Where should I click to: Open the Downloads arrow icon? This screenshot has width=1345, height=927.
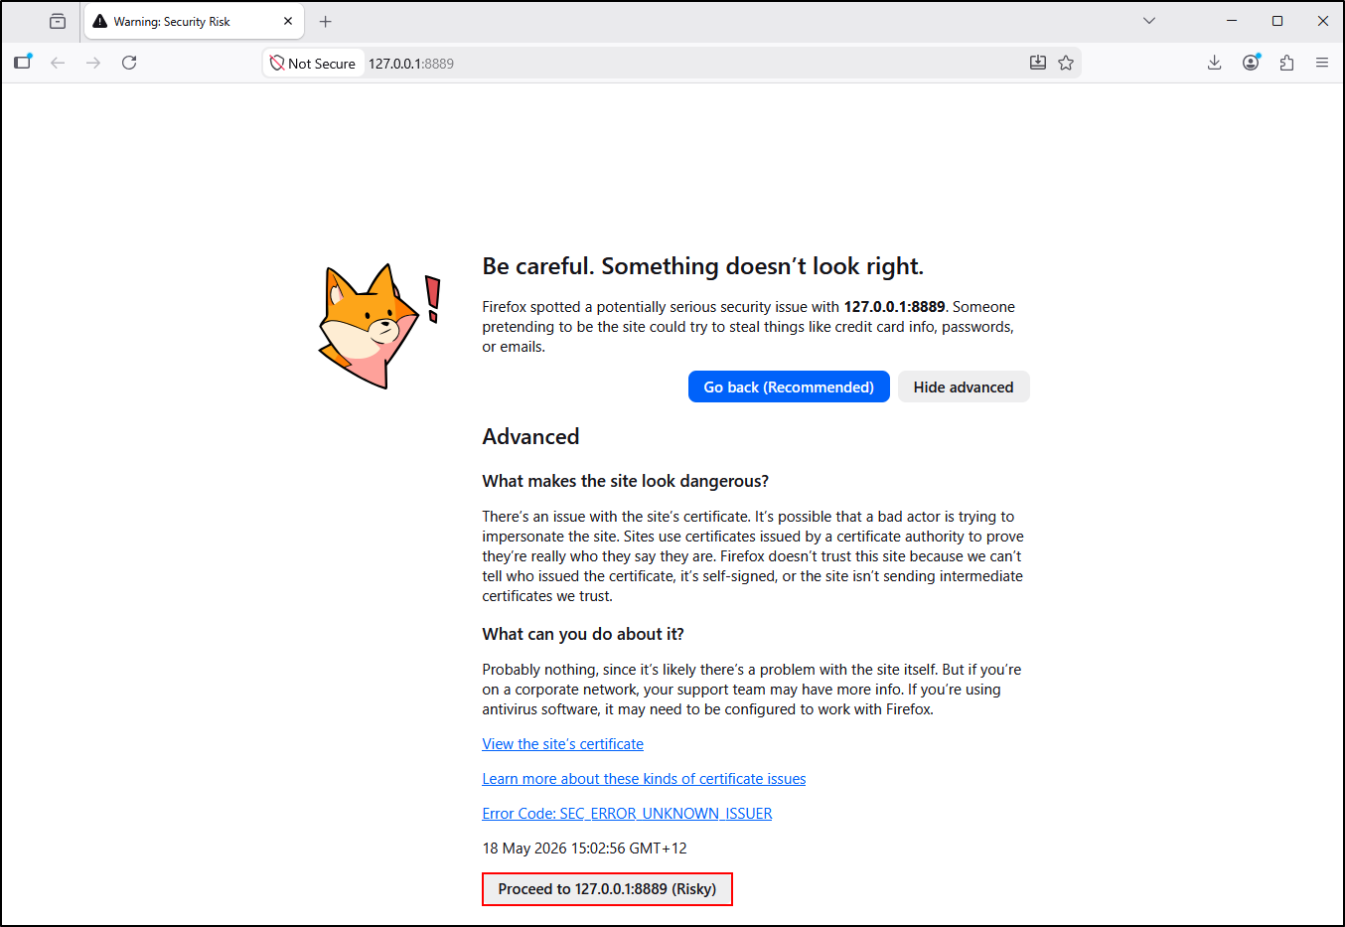coord(1214,63)
